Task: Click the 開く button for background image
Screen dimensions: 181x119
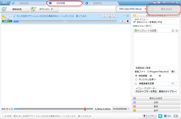Action: coord(173,84)
